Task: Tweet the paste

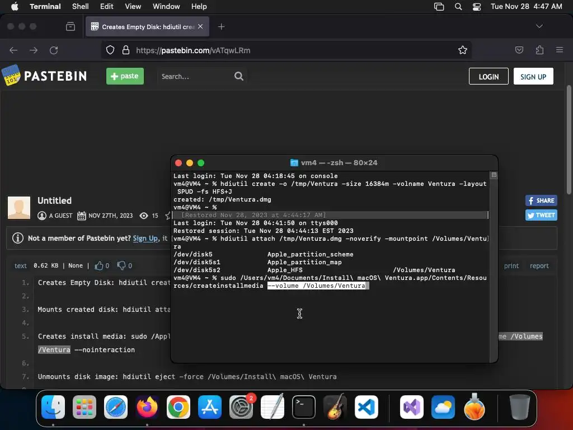Action: 541,215
